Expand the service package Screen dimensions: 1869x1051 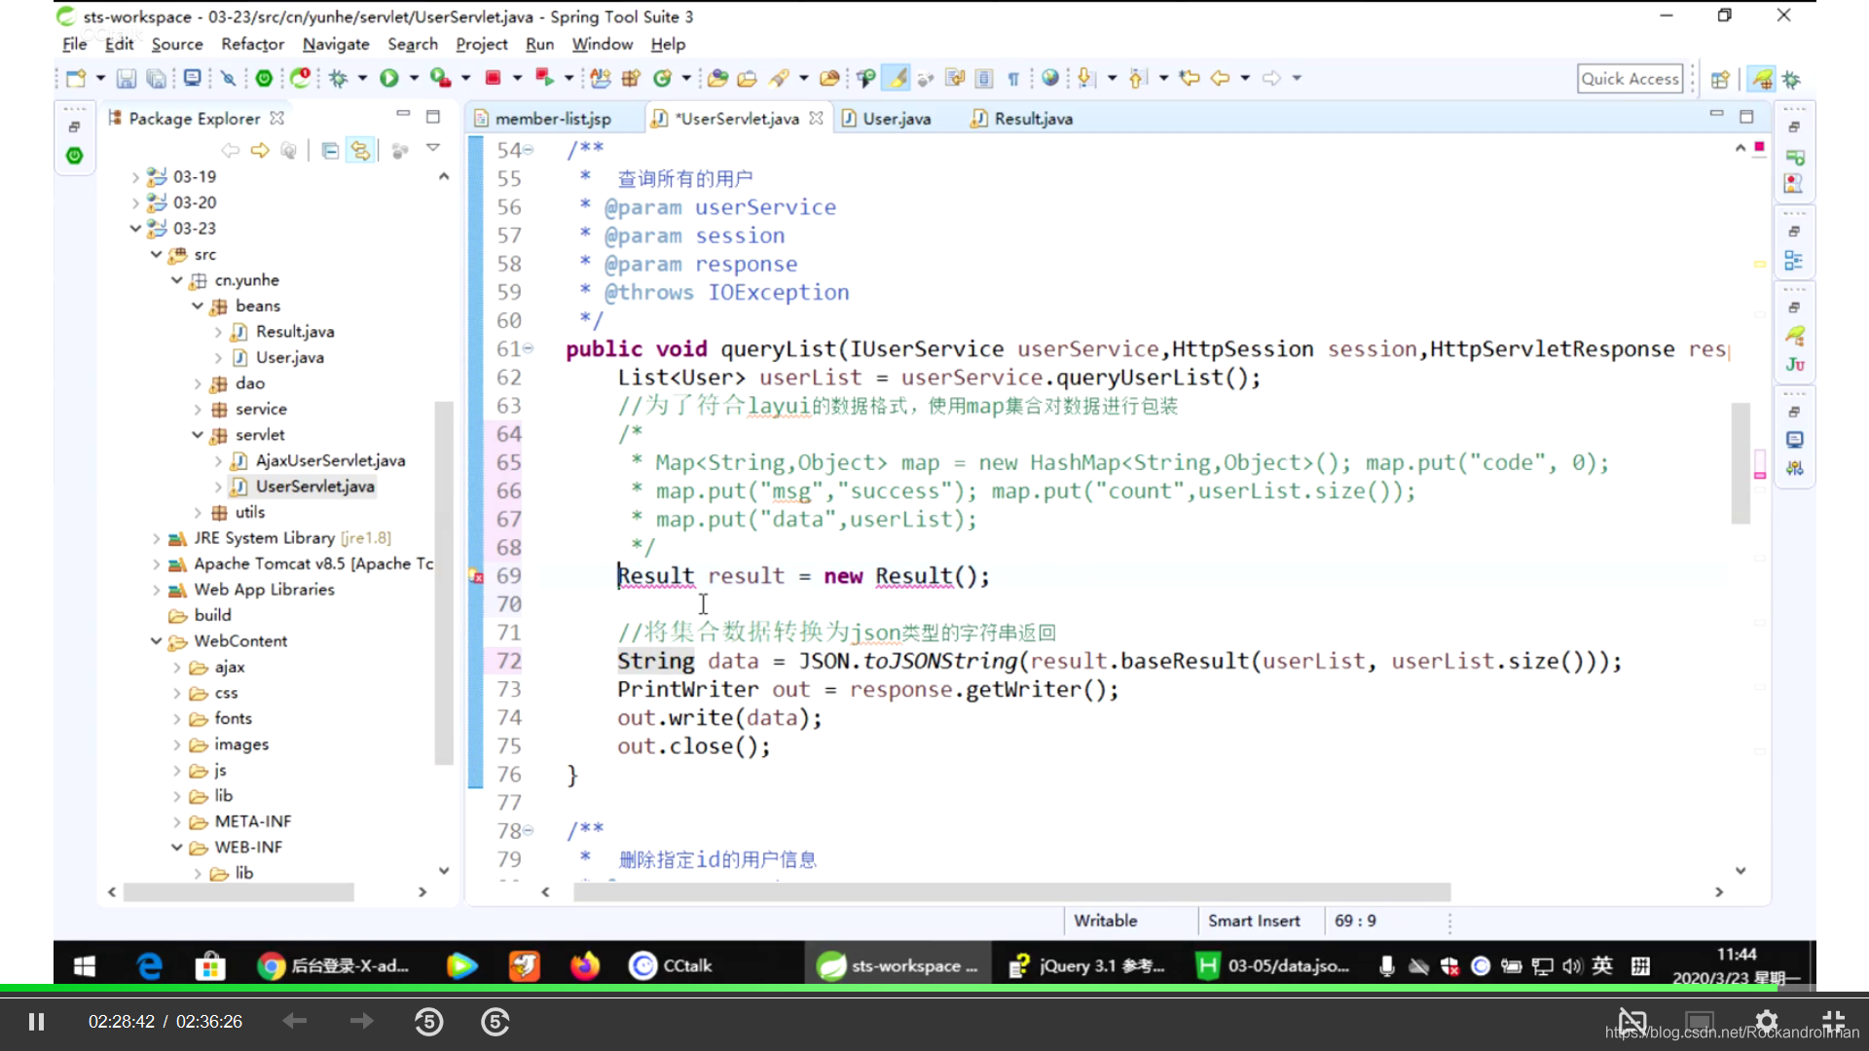coord(198,410)
